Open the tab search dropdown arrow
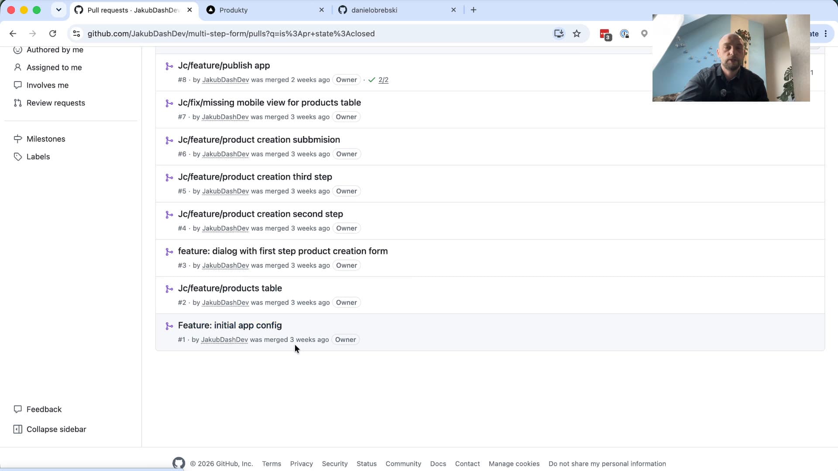 coord(58,10)
